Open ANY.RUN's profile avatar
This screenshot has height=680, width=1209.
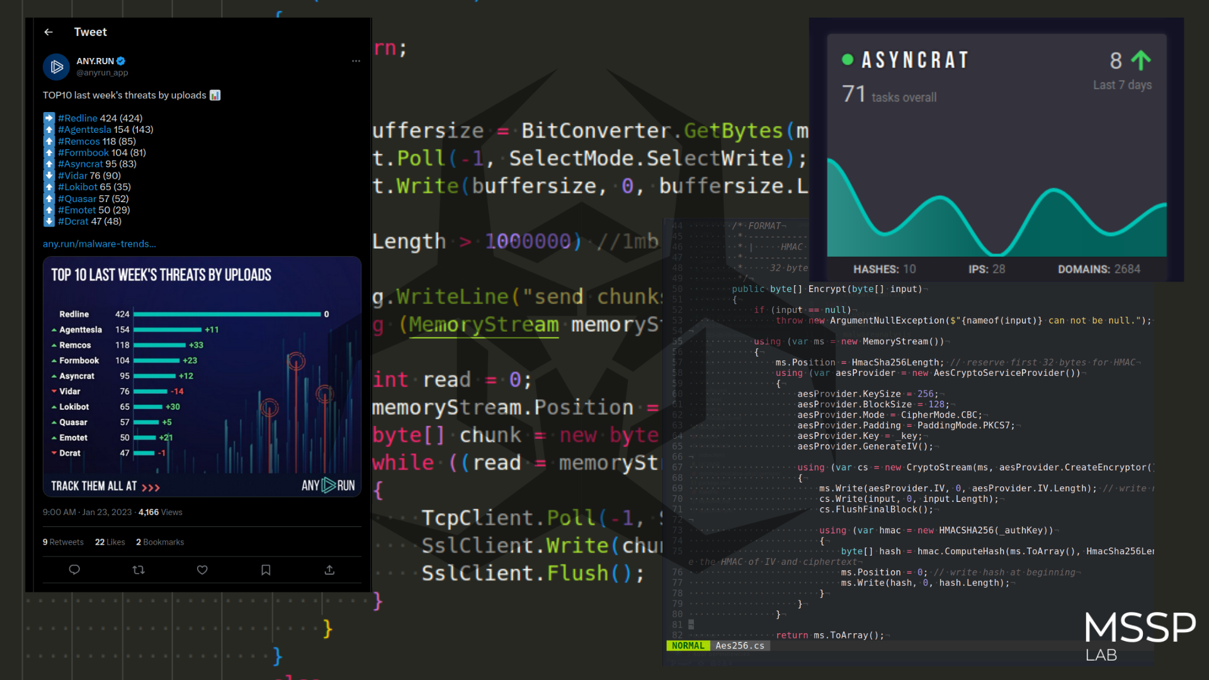point(56,67)
